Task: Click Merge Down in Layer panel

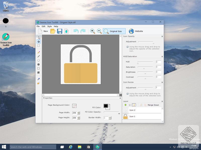Action: [x=153, y=105]
